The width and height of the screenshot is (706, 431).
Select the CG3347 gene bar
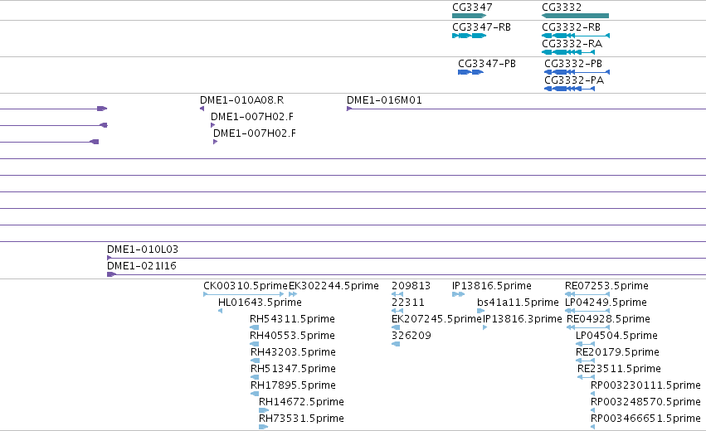470,16
